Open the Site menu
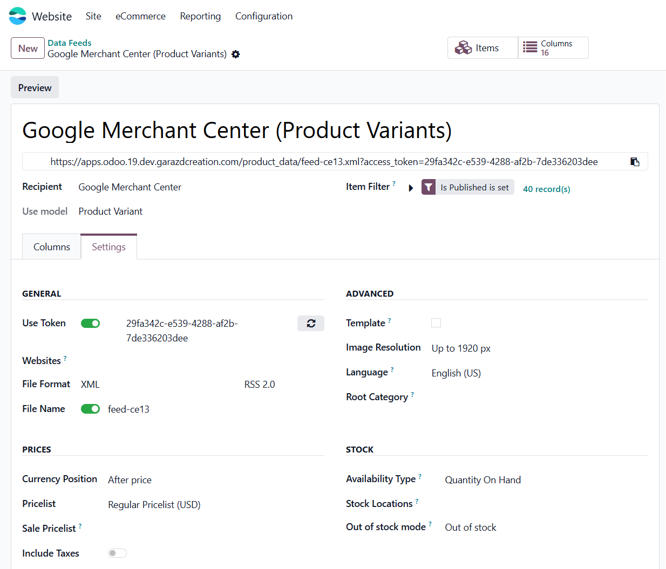Image resolution: width=666 pixels, height=569 pixels. coord(93,16)
